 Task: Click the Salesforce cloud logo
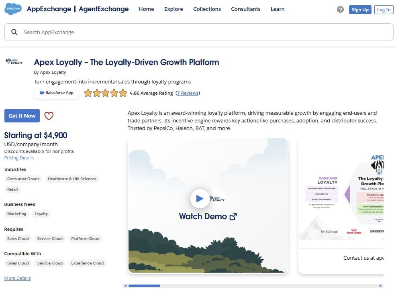[13, 9]
